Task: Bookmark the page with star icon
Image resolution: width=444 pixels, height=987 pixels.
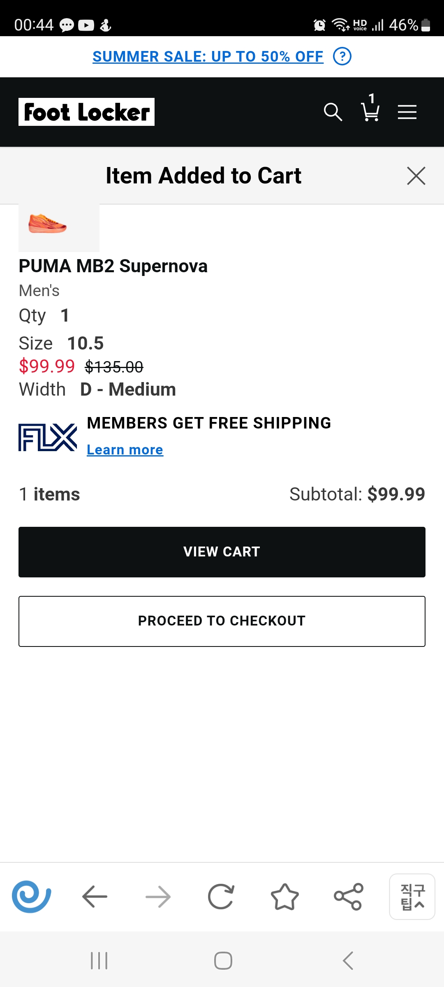Action: point(284,897)
